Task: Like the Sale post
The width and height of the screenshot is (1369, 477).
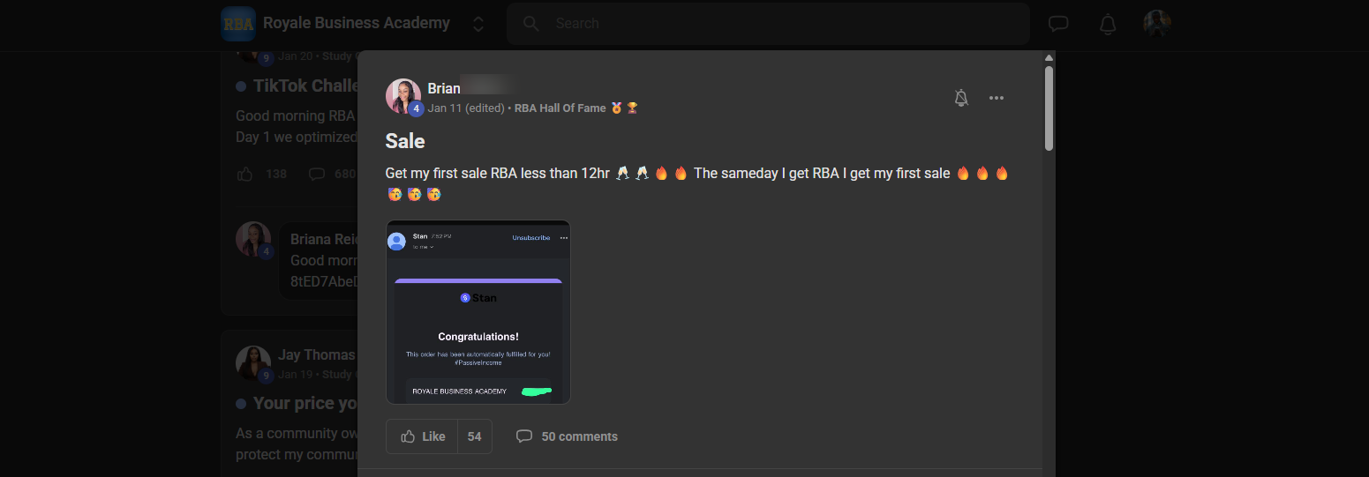Action: (x=422, y=436)
